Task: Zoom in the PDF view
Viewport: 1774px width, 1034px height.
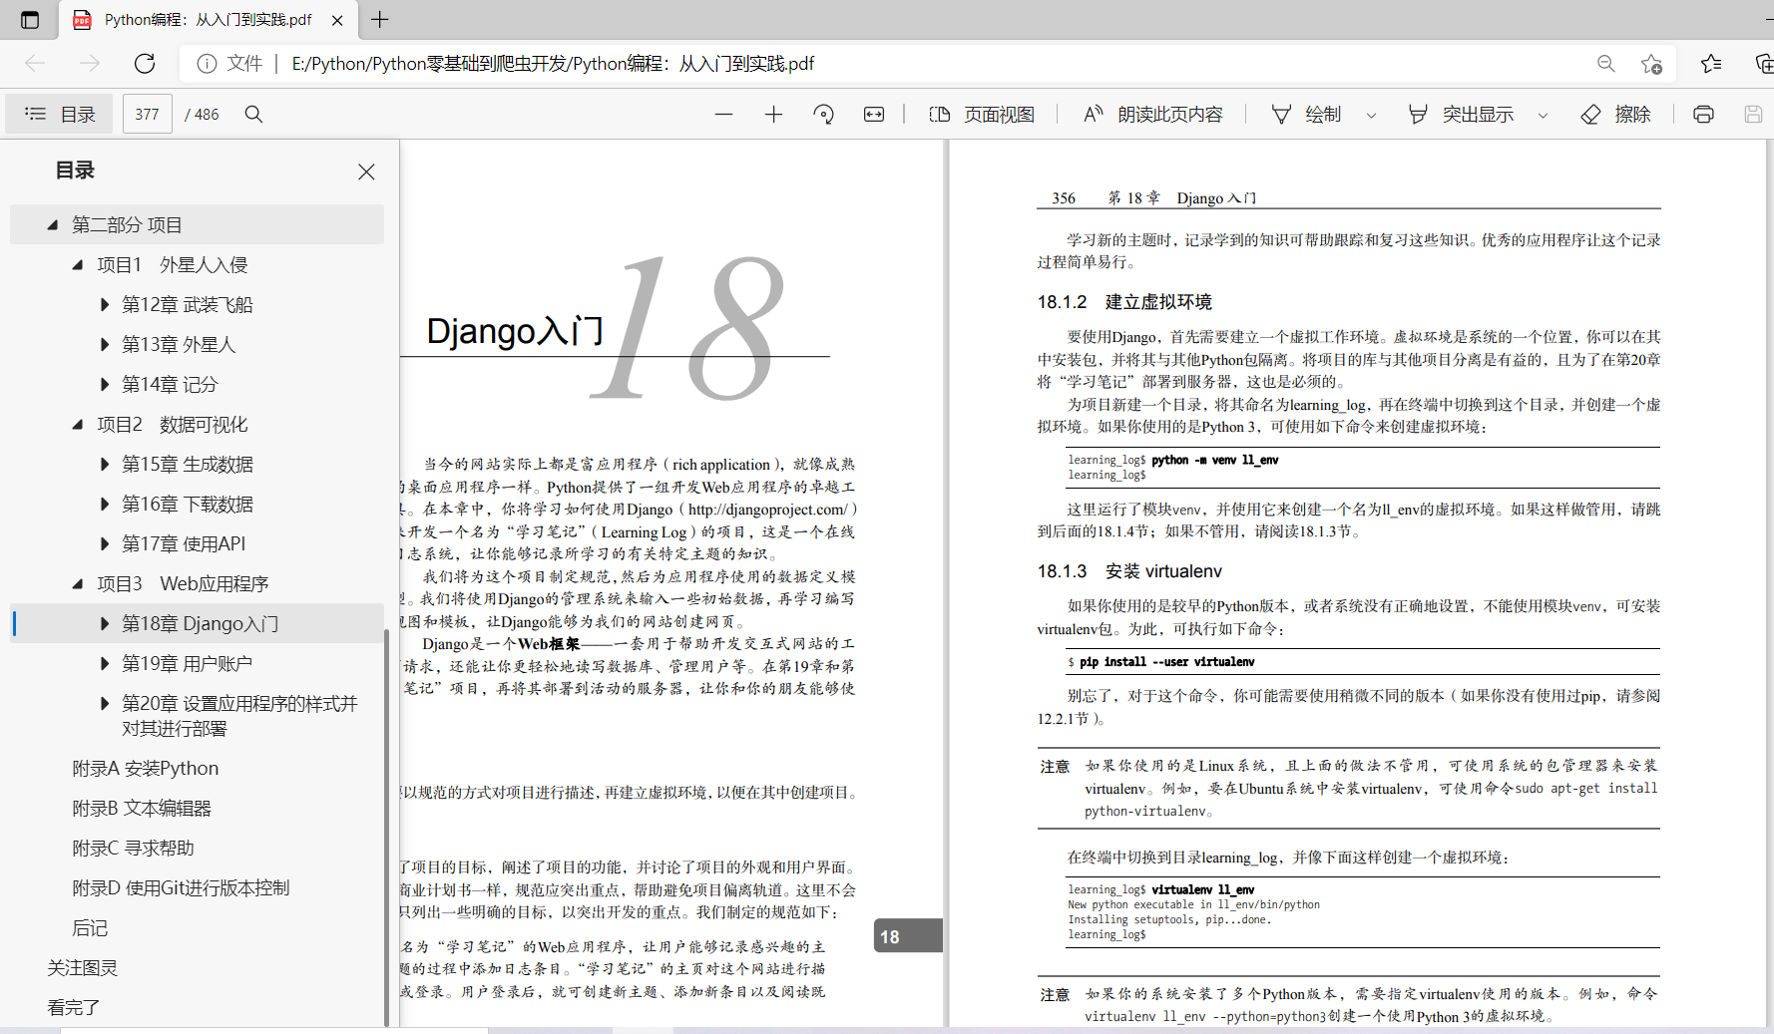Action: tap(773, 115)
